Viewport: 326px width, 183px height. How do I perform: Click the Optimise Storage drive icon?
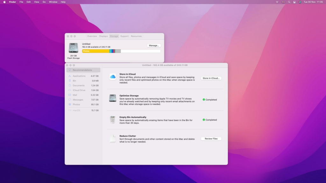click(x=113, y=98)
